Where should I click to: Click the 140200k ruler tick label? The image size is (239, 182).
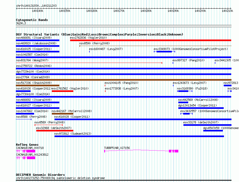pos(200,11)
